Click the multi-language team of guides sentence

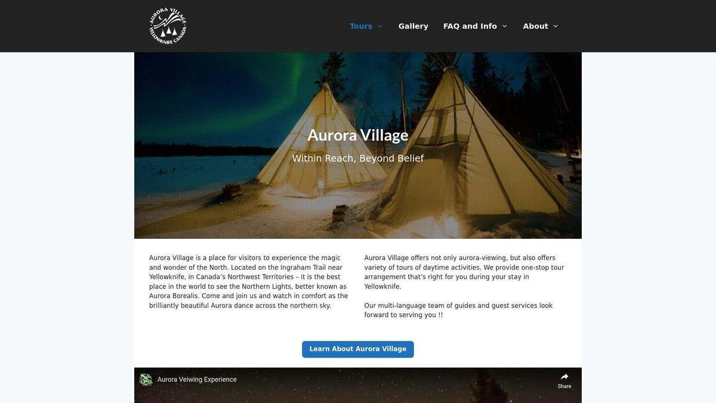pos(458,310)
